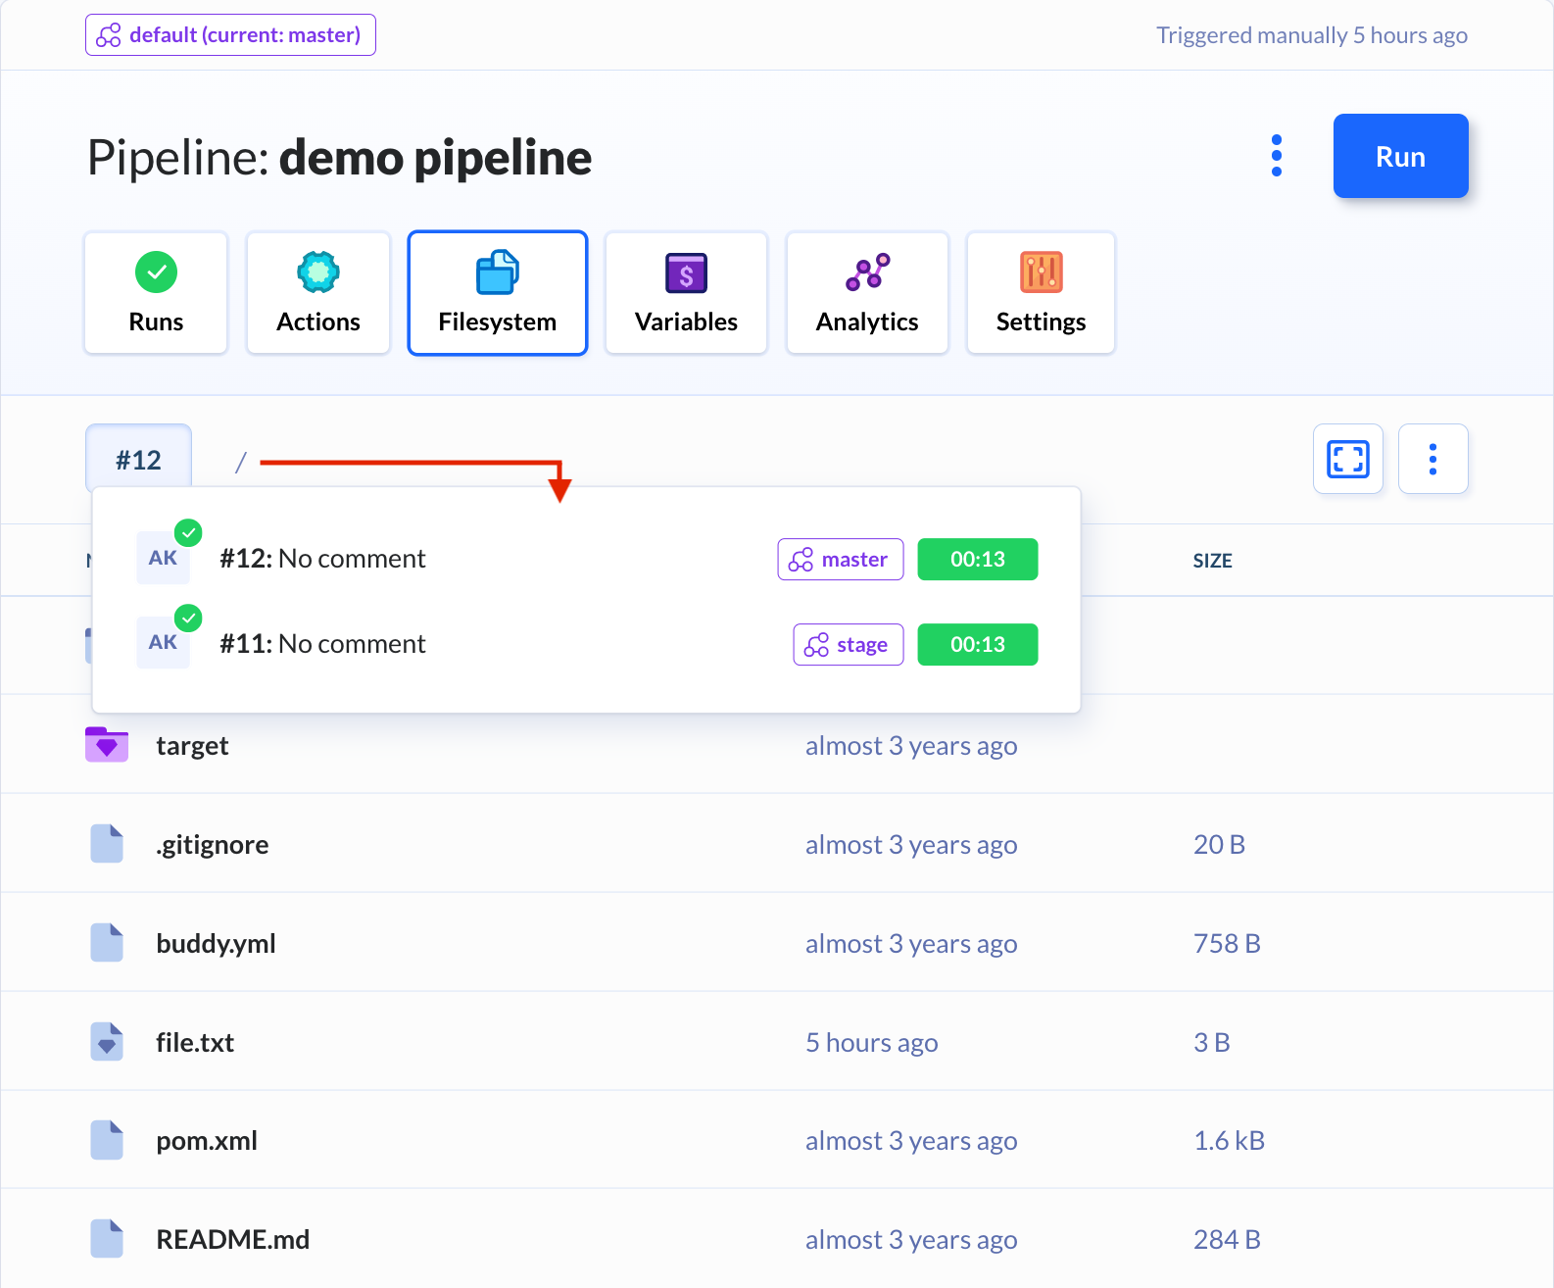The height and width of the screenshot is (1288, 1554).
Task: Click the root slash breadcrumb
Action: pos(240,462)
